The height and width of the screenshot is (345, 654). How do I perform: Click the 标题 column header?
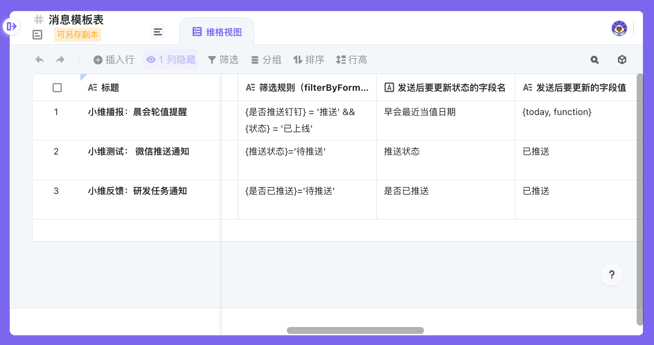[150, 88]
